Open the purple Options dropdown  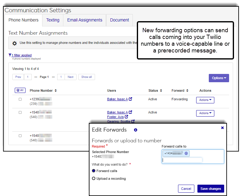point(219,78)
